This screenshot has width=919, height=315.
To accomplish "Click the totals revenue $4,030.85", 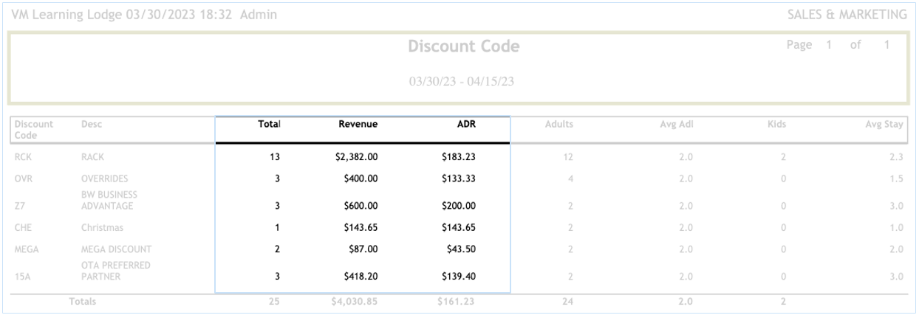I will click(356, 302).
